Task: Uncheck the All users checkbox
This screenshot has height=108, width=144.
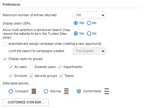Action: [11, 67]
